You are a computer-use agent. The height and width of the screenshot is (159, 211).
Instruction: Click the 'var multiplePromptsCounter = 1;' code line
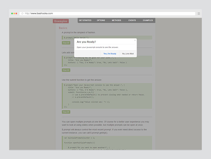[80, 138]
